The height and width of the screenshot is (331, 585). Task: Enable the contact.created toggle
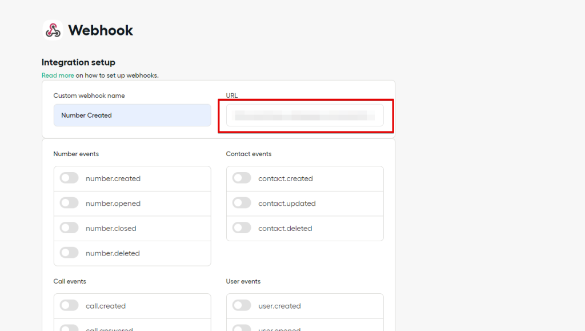tap(242, 178)
